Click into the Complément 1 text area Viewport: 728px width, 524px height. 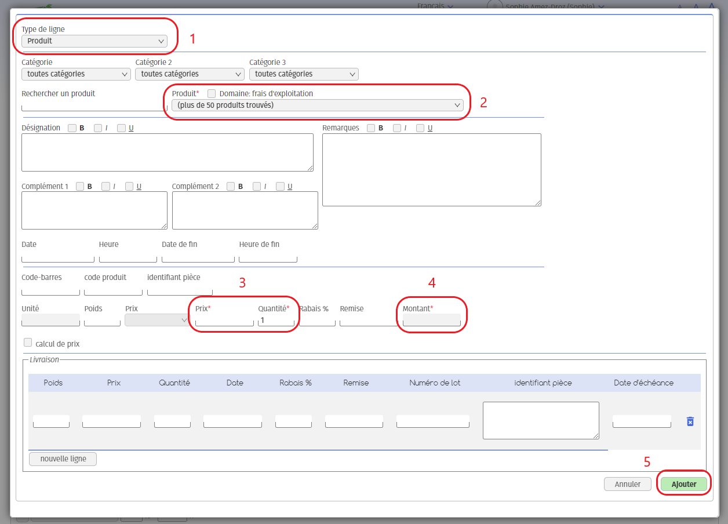click(94, 210)
